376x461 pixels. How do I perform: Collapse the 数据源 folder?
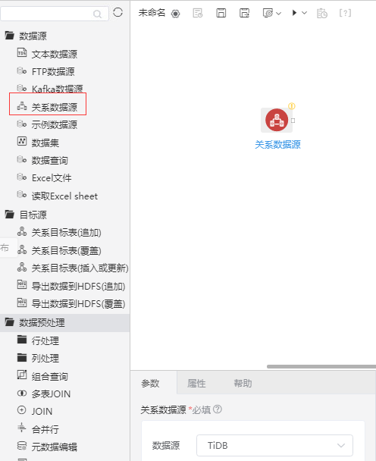click(x=10, y=36)
